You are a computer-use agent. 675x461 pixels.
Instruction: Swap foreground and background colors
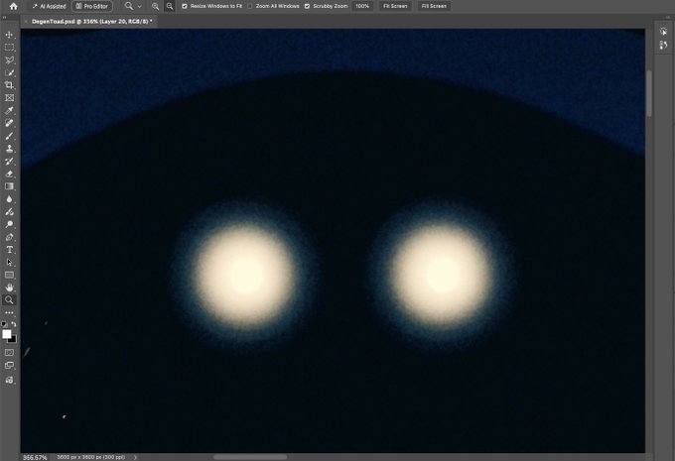14,324
